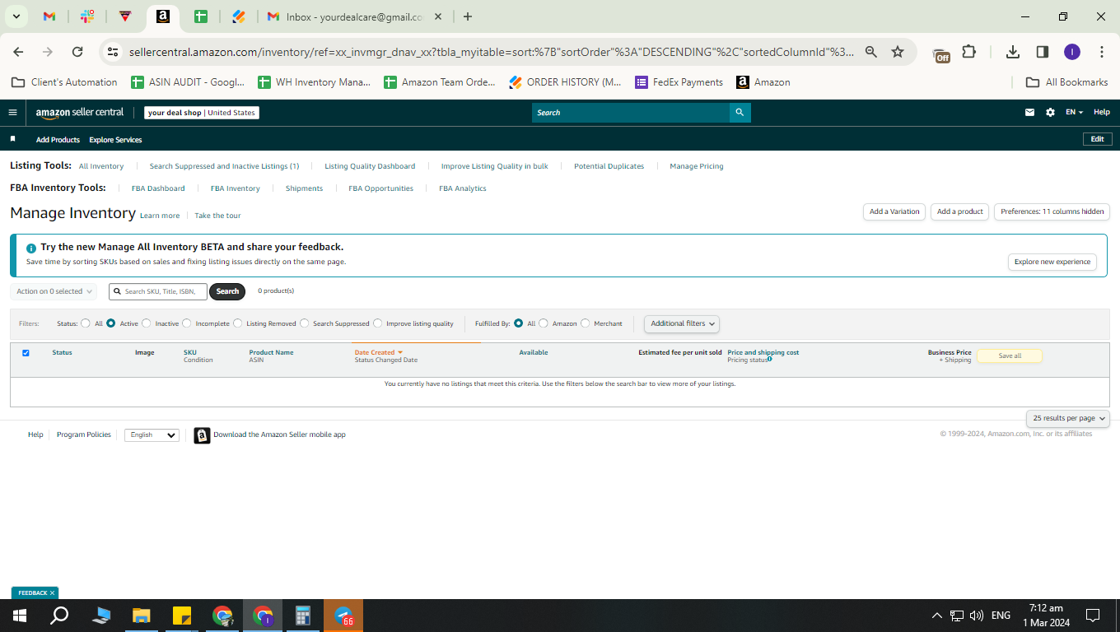Screen dimensions: 1120x632
Task: Open Sticky Notes from the taskbar
Action: [182, 616]
